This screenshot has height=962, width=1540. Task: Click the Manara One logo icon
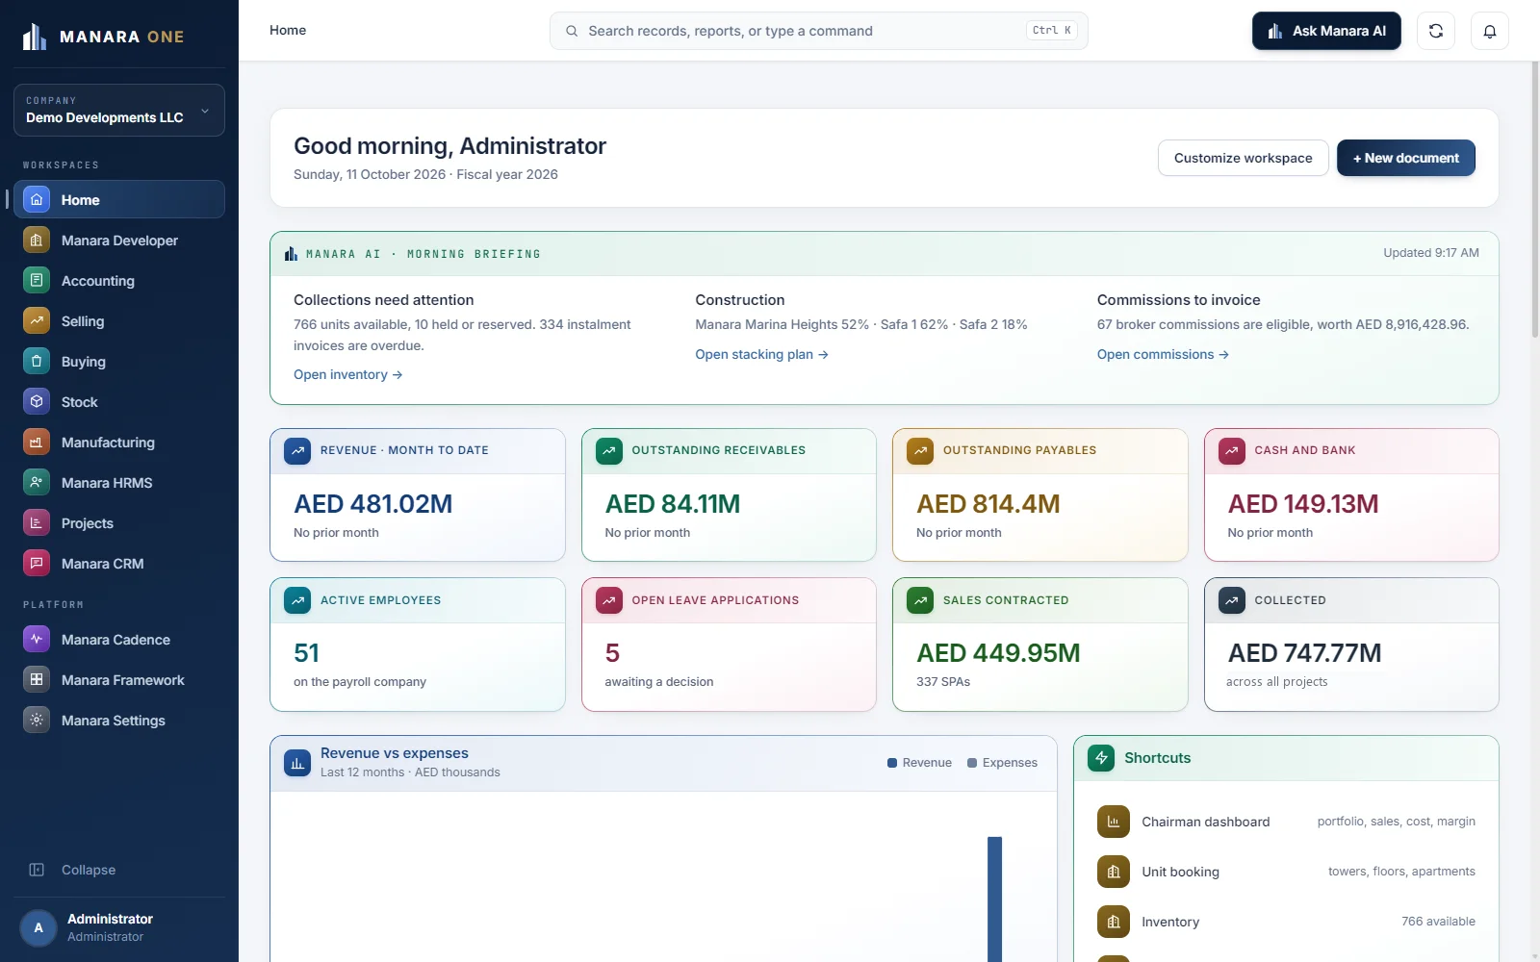click(35, 37)
